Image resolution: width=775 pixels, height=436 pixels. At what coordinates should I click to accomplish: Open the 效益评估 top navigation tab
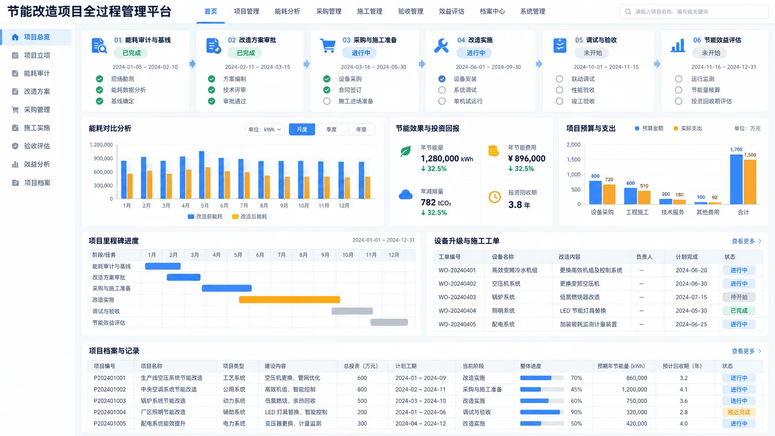point(451,11)
